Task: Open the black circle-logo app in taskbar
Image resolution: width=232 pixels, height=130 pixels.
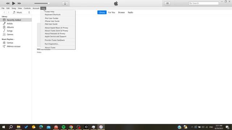Action: pyautogui.click(x=86, y=127)
